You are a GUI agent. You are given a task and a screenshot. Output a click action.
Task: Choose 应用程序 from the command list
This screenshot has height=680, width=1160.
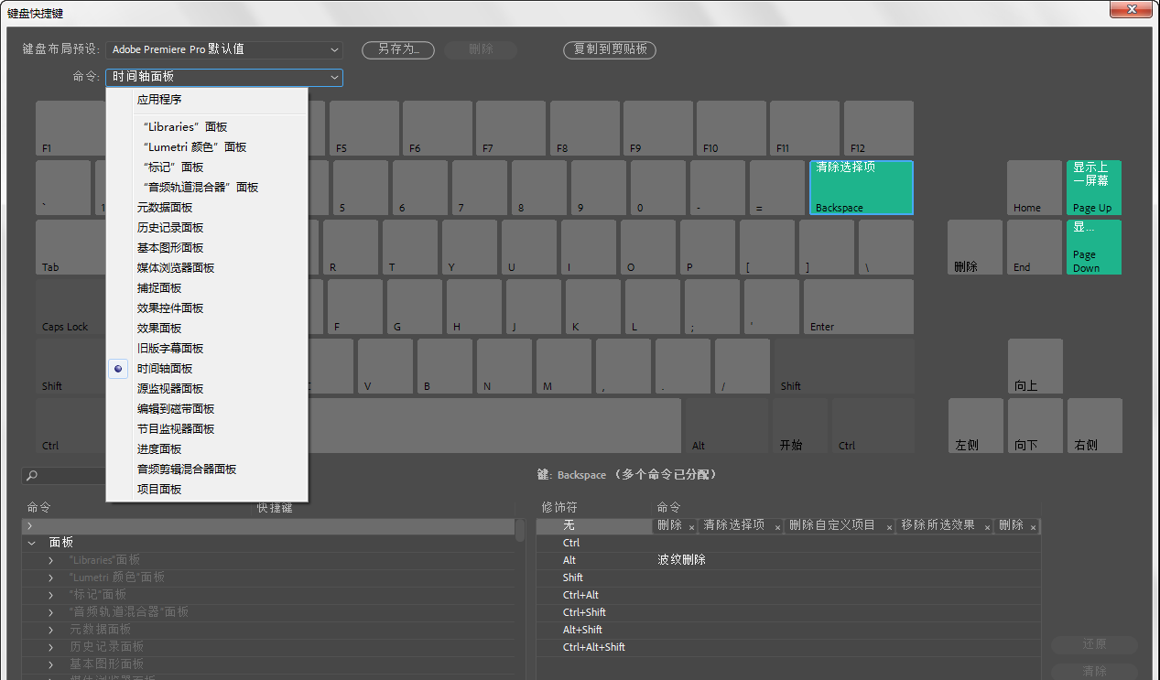click(207, 99)
